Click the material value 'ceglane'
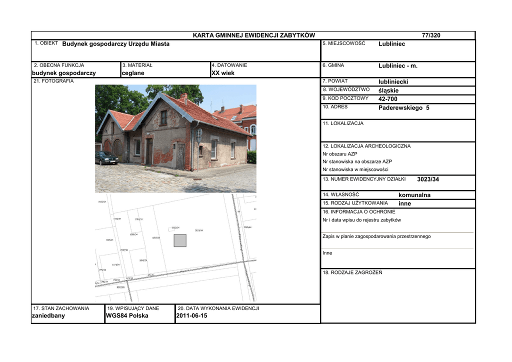Image resolution: width=512 pixels, height=362 pixels. pos(133,73)
